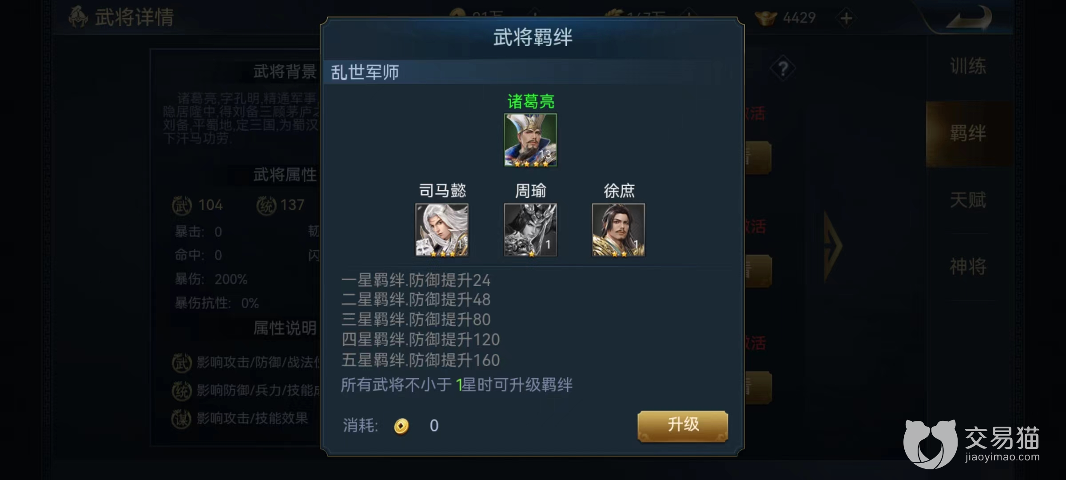Select the 周瑜 hero portrait
Viewport: 1066px width, 480px height.
point(530,230)
